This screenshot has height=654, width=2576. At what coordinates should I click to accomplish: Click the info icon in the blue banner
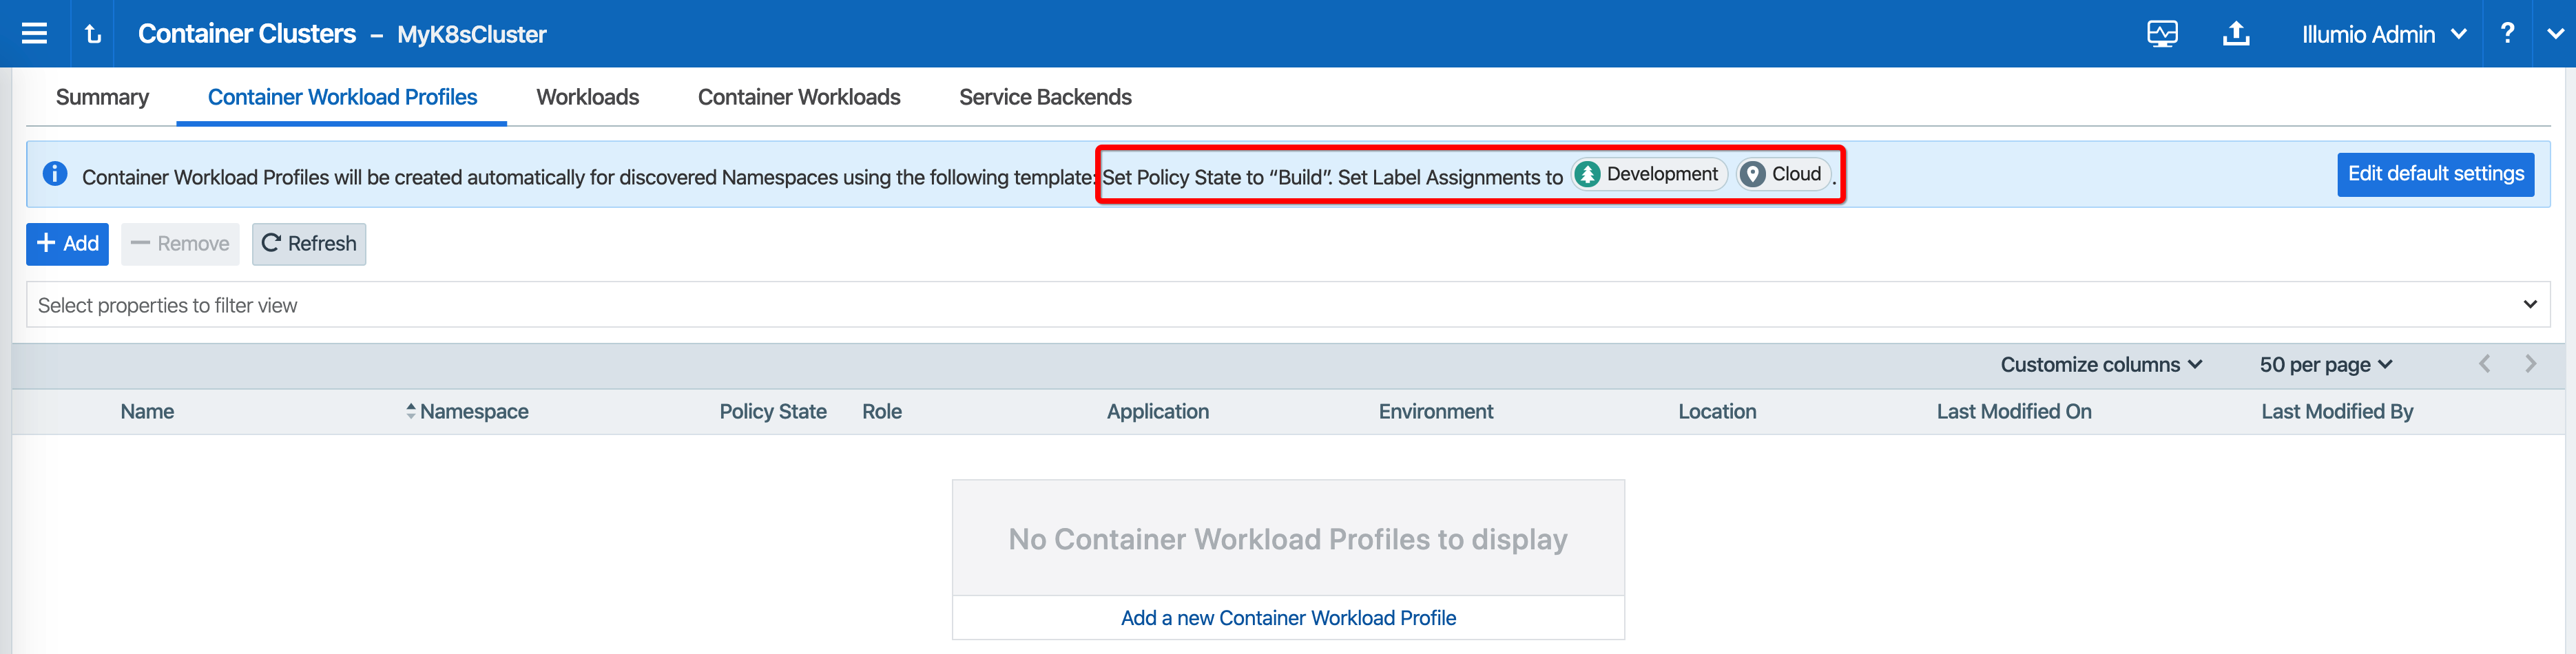pos(55,174)
